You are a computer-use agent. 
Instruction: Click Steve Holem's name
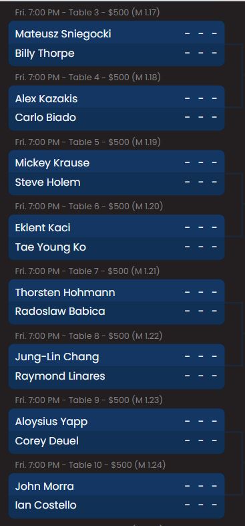coord(47,182)
